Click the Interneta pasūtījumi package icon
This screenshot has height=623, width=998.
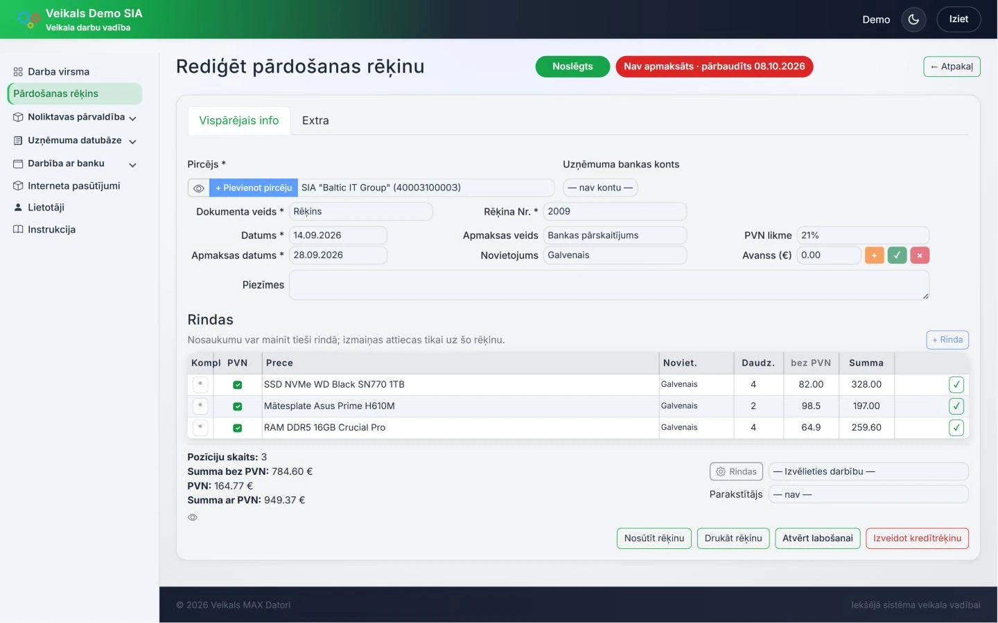(18, 186)
